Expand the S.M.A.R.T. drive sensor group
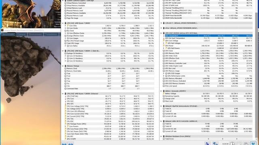Viewport: 259px width, 145px height. 161,23
